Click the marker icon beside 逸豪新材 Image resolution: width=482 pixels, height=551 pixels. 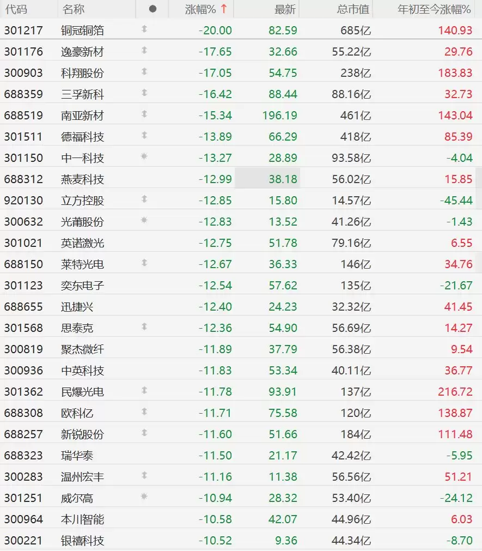click(144, 50)
